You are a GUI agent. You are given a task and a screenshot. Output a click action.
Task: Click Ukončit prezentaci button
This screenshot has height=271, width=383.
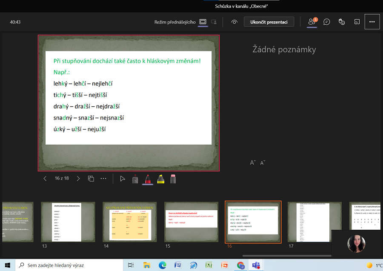click(x=269, y=22)
